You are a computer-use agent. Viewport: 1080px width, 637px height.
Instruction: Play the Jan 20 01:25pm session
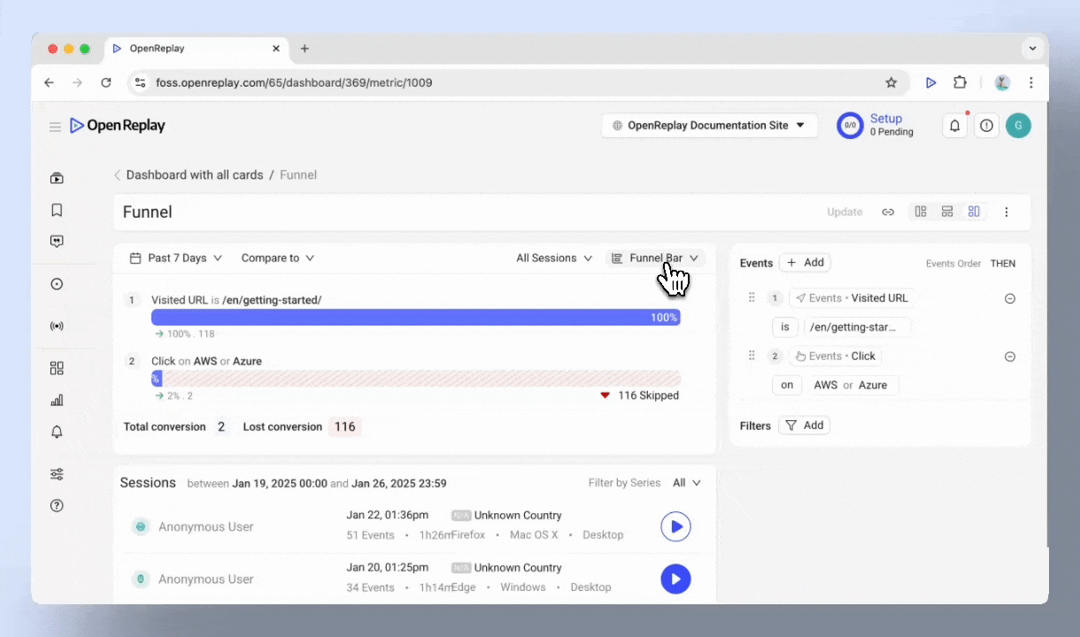coord(675,579)
